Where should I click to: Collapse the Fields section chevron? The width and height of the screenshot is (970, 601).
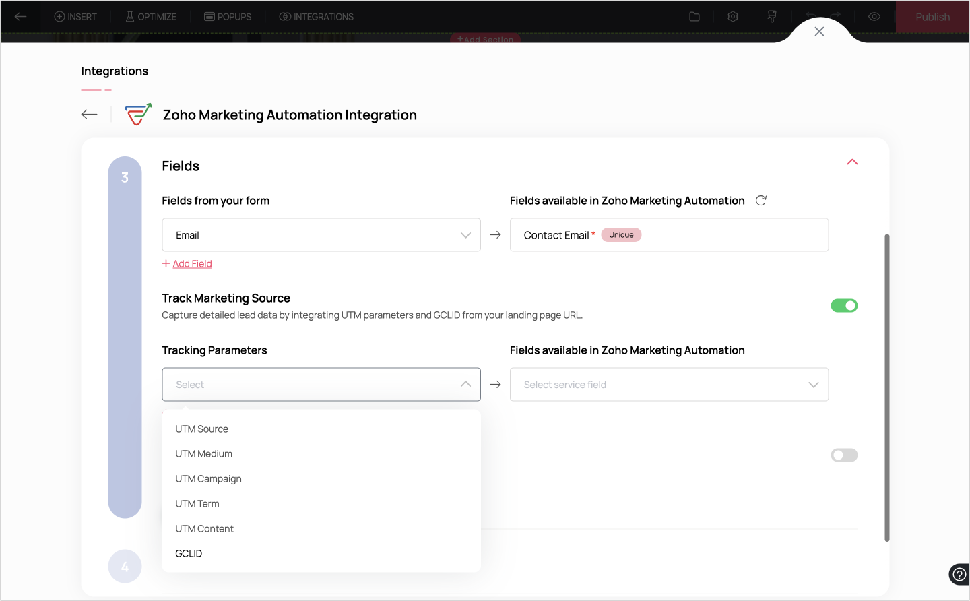point(852,162)
